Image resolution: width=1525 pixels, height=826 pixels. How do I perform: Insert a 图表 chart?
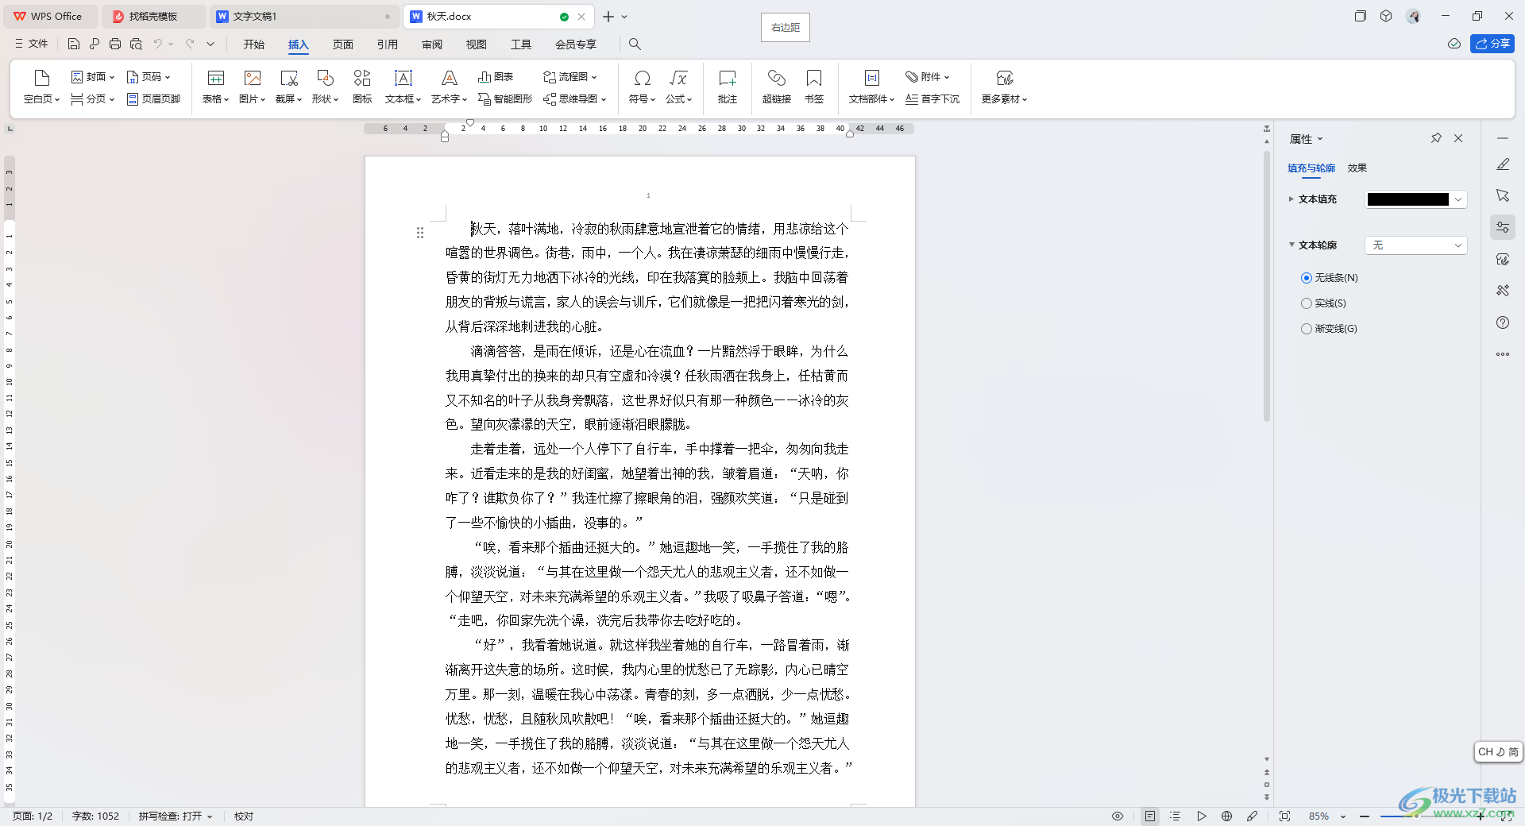point(496,77)
